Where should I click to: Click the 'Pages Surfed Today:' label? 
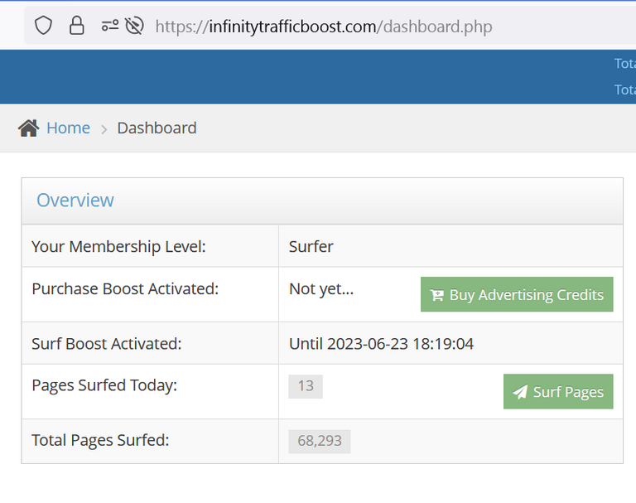104,385
